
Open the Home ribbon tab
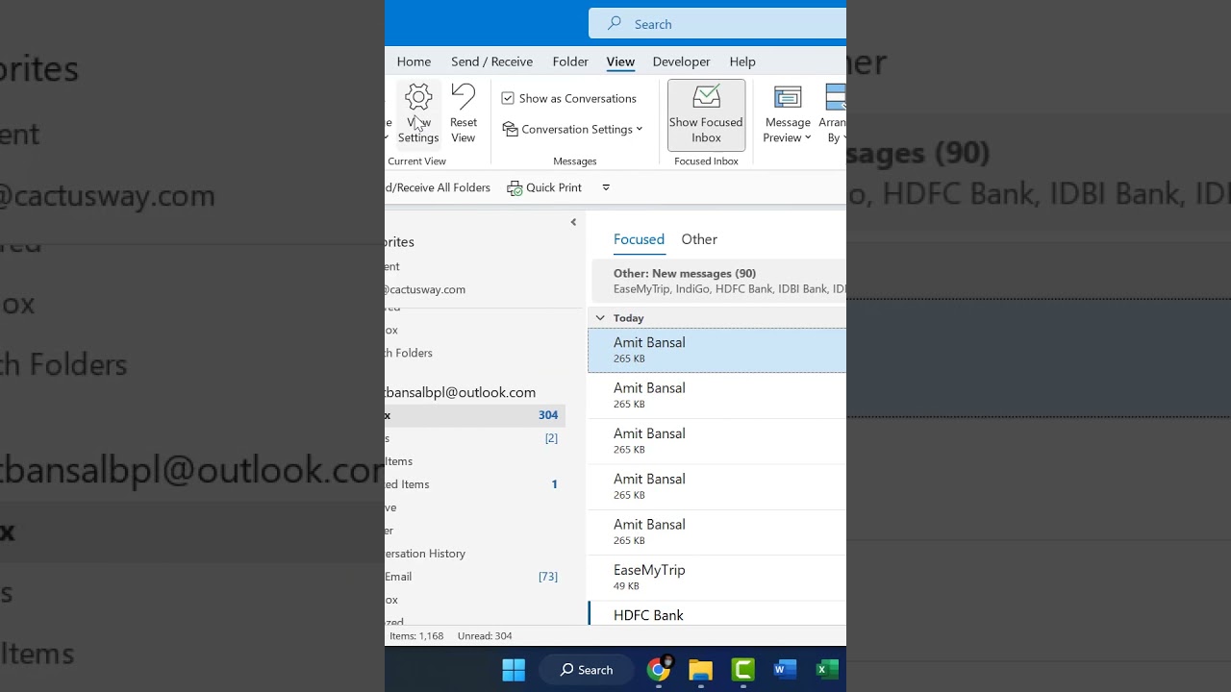point(414,62)
